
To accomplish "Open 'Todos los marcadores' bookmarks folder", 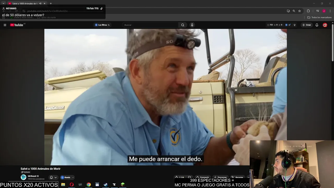I will click(319, 17).
